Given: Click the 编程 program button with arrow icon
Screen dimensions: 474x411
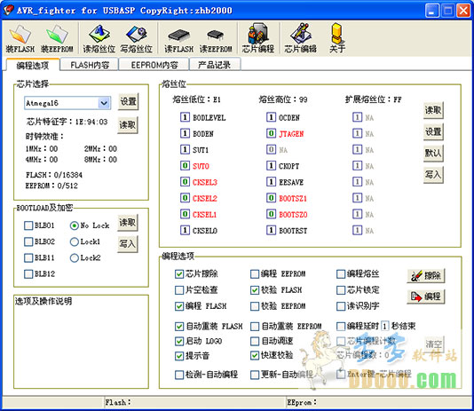Looking at the screenshot, I should tap(426, 296).
